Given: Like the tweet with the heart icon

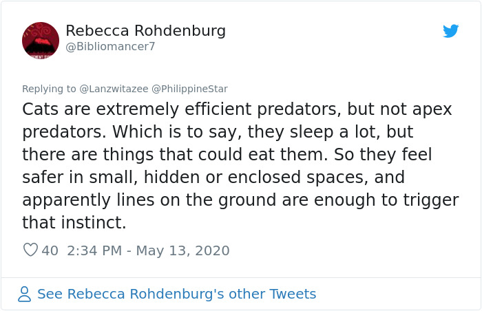Looking at the screenshot, I should 30,250.
